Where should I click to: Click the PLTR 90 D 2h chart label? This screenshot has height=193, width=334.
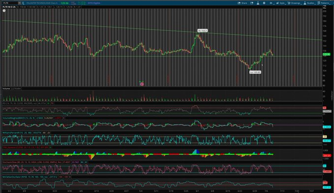(x=9, y=7)
